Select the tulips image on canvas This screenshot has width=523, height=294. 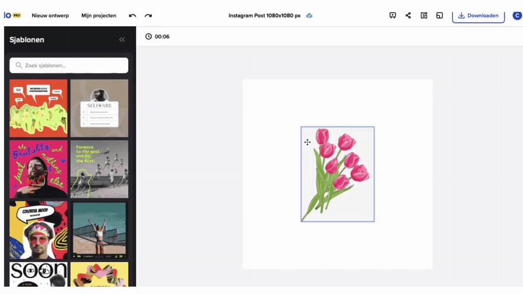tap(338, 174)
